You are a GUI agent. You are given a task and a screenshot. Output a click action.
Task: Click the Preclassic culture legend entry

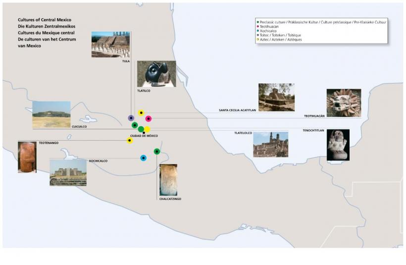point(322,22)
